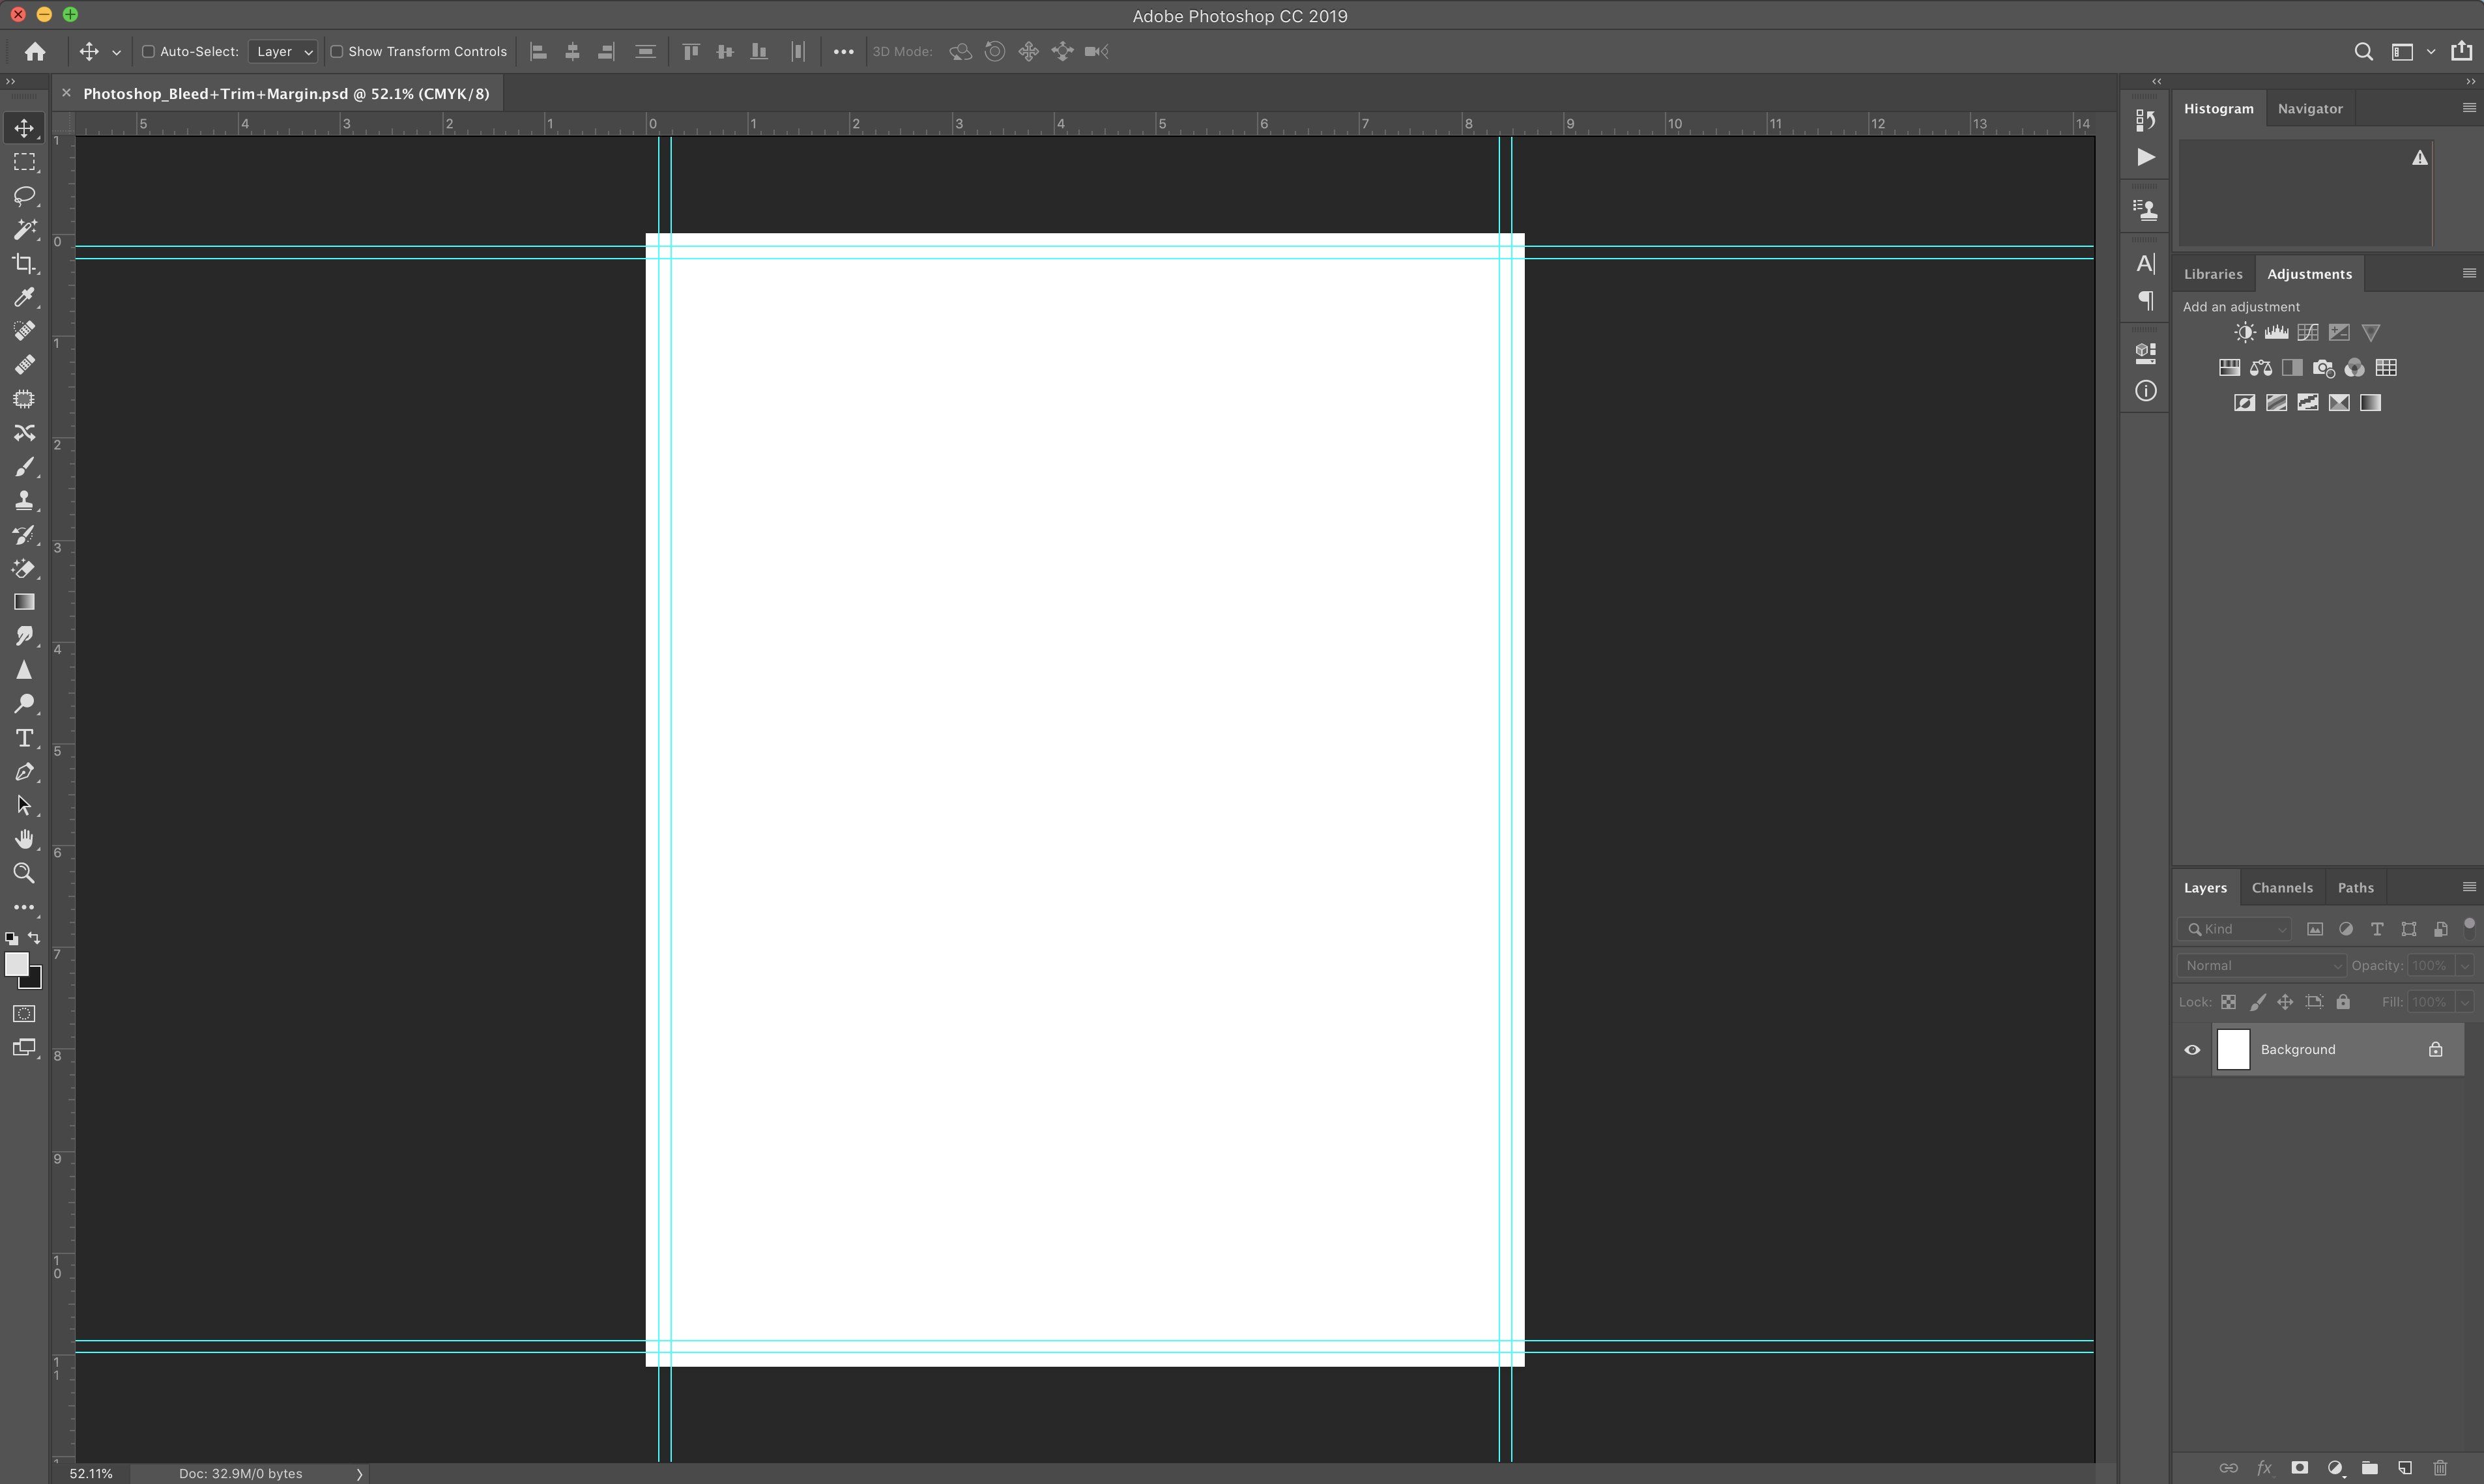This screenshot has width=2484, height=1484.
Task: Switch to the Channels tab
Action: pyautogui.click(x=2282, y=887)
